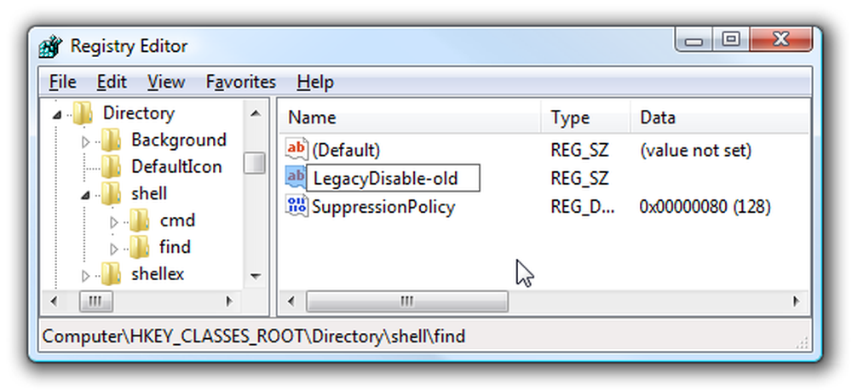Select the DefaultIcon folder icon
This screenshot has width=852, height=390.
click(x=112, y=167)
